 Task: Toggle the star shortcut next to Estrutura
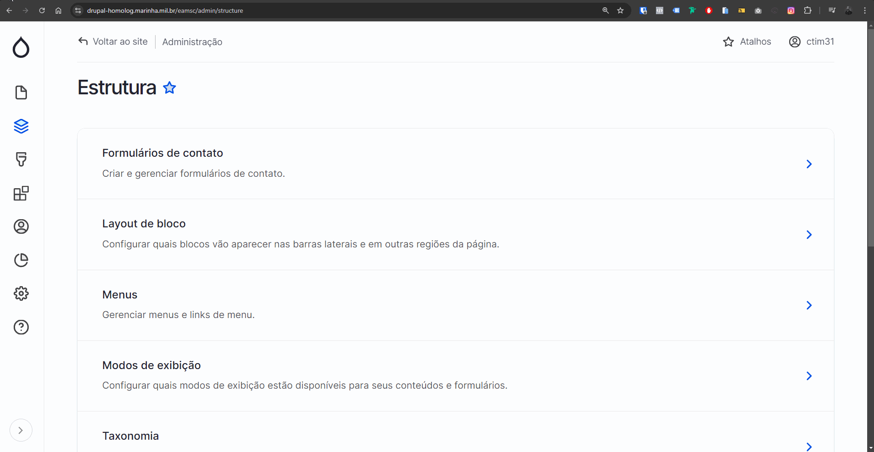170,87
